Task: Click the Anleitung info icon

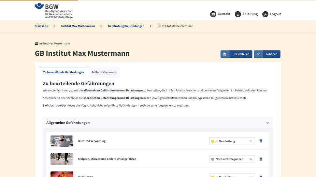Action: coord(238,14)
